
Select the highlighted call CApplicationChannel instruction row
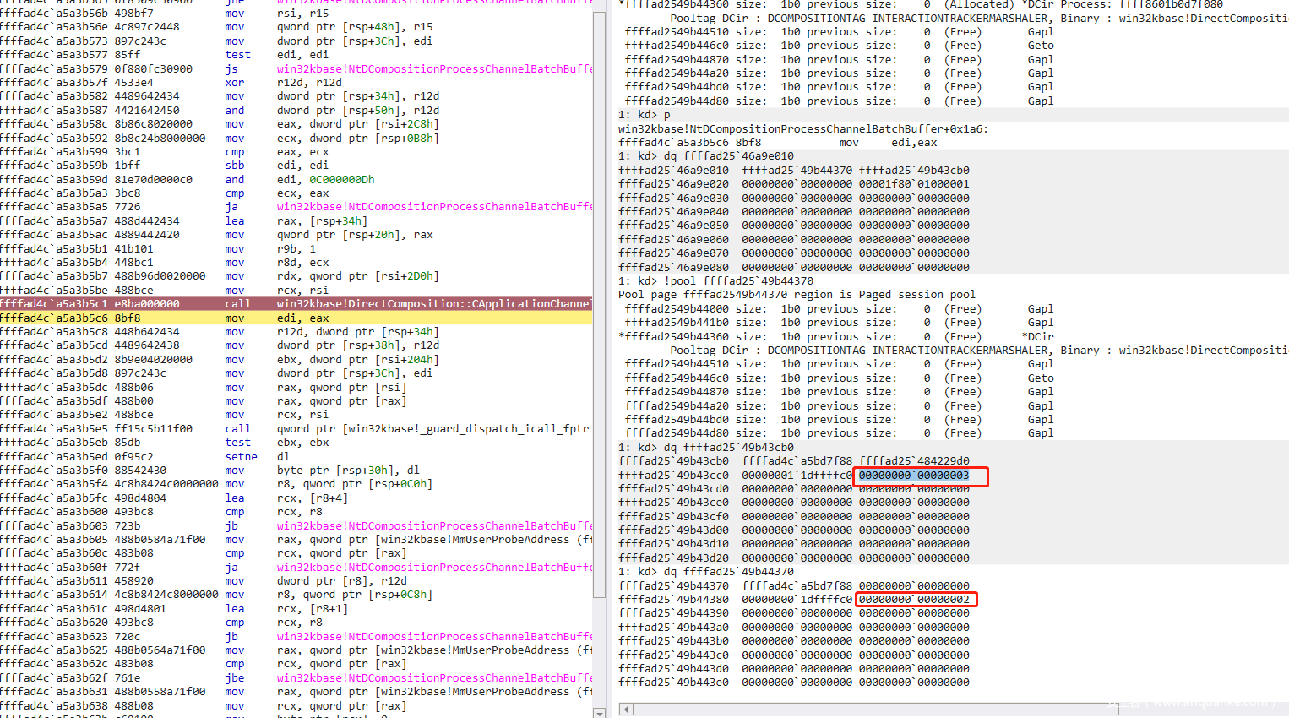(296, 304)
